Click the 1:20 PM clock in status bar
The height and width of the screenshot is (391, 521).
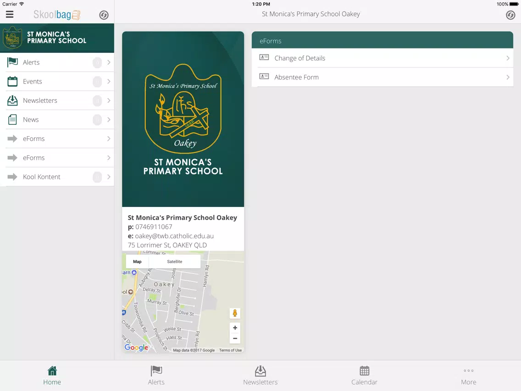tap(261, 4)
